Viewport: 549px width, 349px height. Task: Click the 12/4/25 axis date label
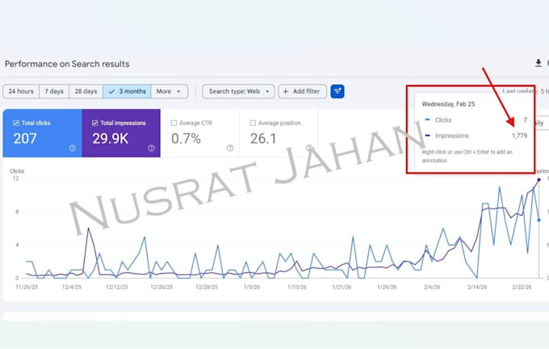click(x=71, y=287)
